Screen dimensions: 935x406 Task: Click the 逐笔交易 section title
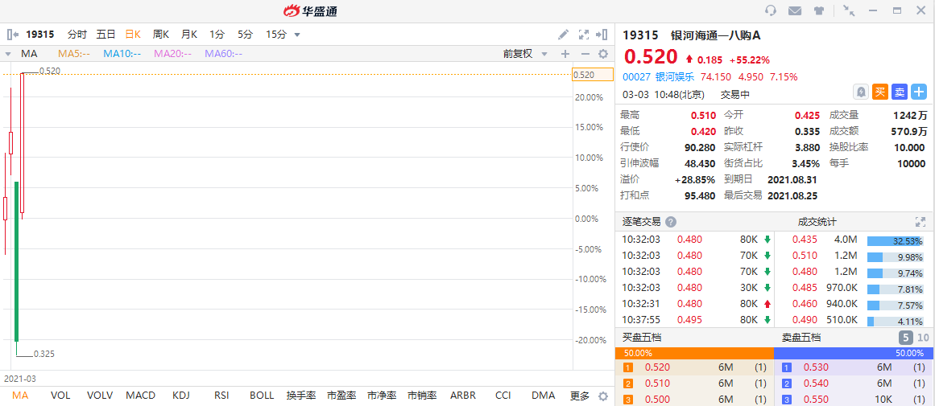click(642, 222)
